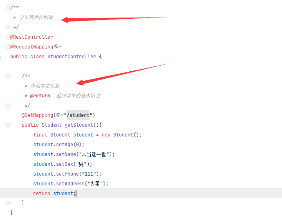
Task: Click the StudentController class name
Action: tap(72, 57)
